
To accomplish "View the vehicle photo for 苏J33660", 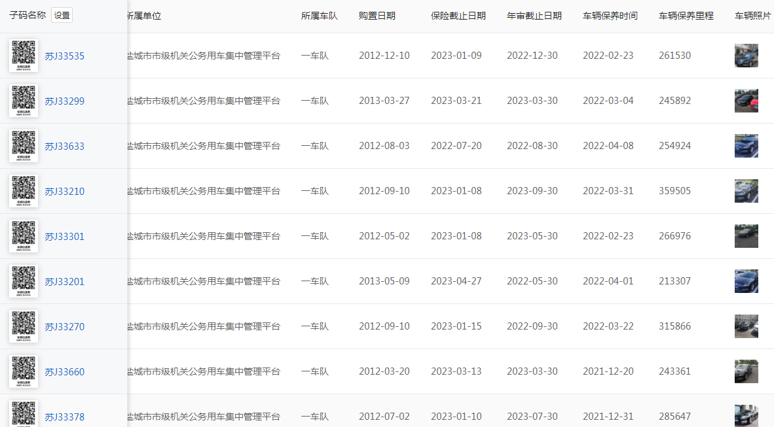I will [x=746, y=371].
